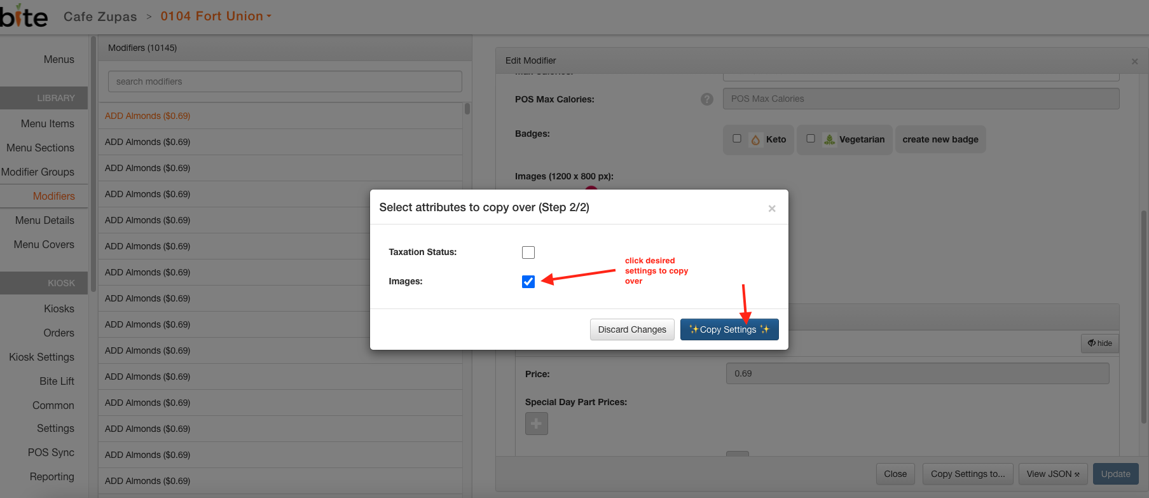Click the Discard Changes button
Image resolution: width=1149 pixels, height=498 pixels.
click(x=631, y=329)
